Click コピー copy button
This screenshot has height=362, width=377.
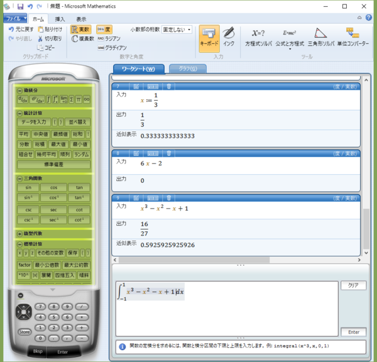point(46,48)
